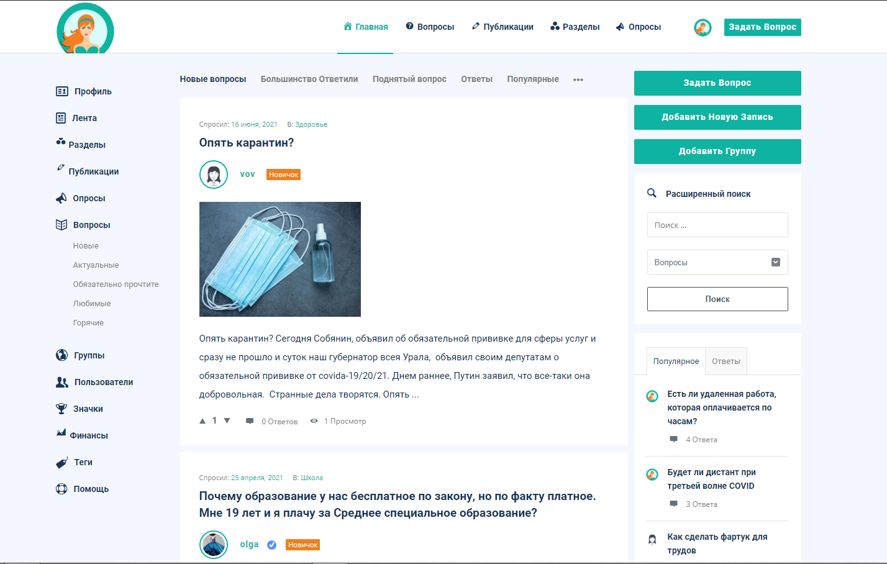Open the Здоровье category link
The height and width of the screenshot is (564, 887).
[311, 124]
